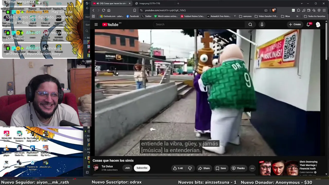Click the address bar URL
Viewport: 329px width, 185px height.
tap(165, 10)
